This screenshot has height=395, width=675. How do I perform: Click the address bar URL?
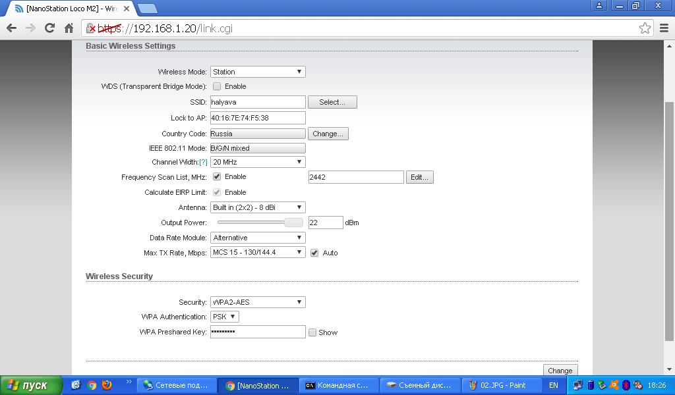click(165, 28)
